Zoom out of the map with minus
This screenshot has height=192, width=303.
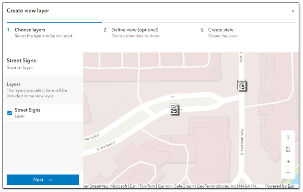(x=288, y=172)
